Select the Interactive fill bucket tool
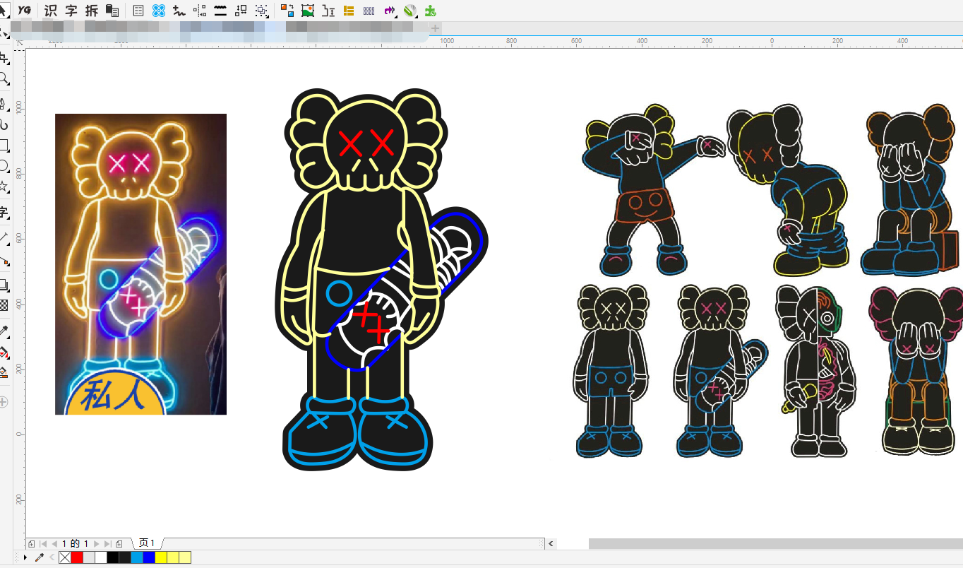 (4, 351)
